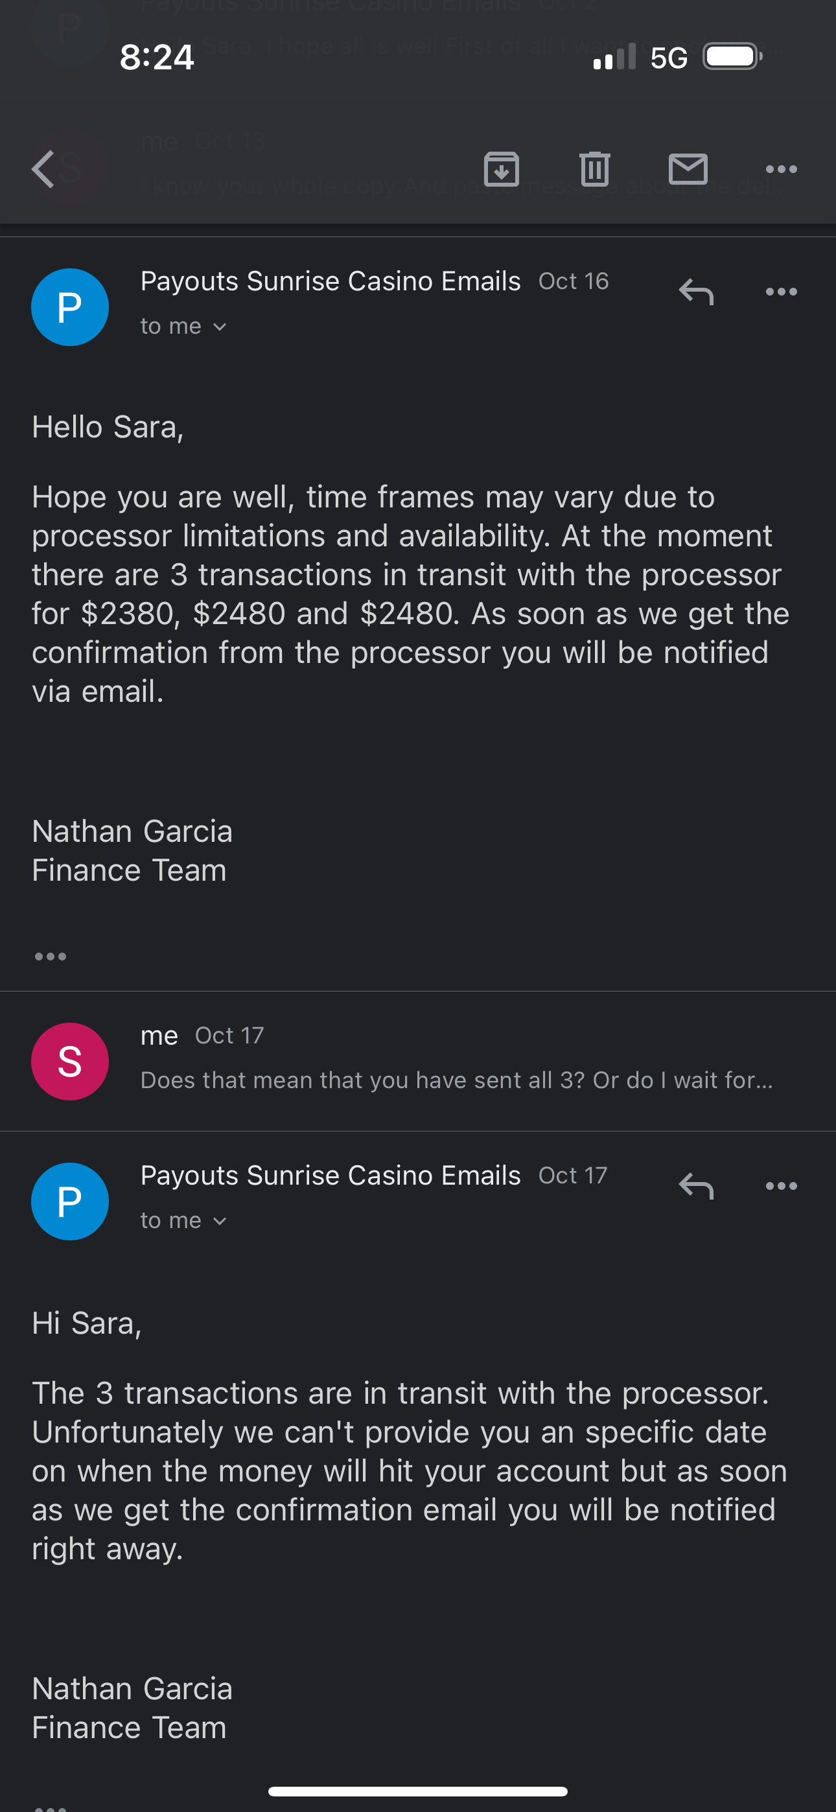836x1812 pixels.
Task: Open more options for Oct 17 casino email
Action: point(781,1186)
